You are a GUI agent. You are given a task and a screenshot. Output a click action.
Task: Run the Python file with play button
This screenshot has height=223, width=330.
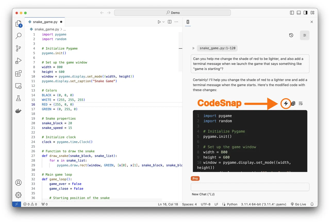click(x=159, y=22)
